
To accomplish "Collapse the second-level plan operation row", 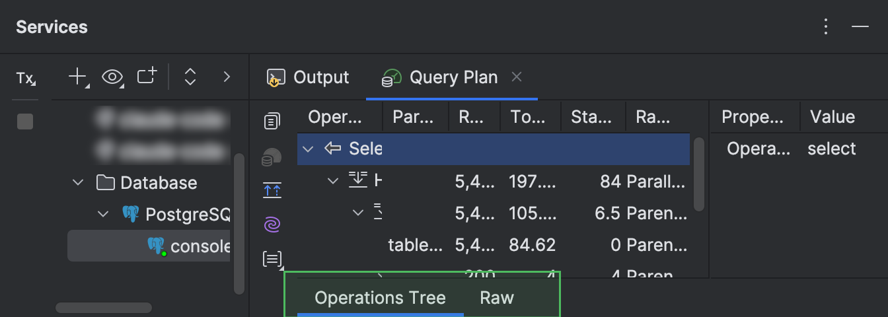I will (x=333, y=180).
